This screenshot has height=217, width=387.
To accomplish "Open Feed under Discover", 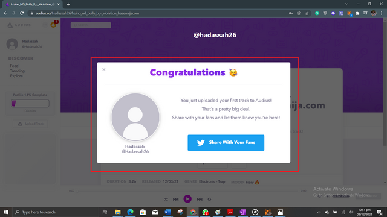I will pyautogui.click(x=14, y=66).
